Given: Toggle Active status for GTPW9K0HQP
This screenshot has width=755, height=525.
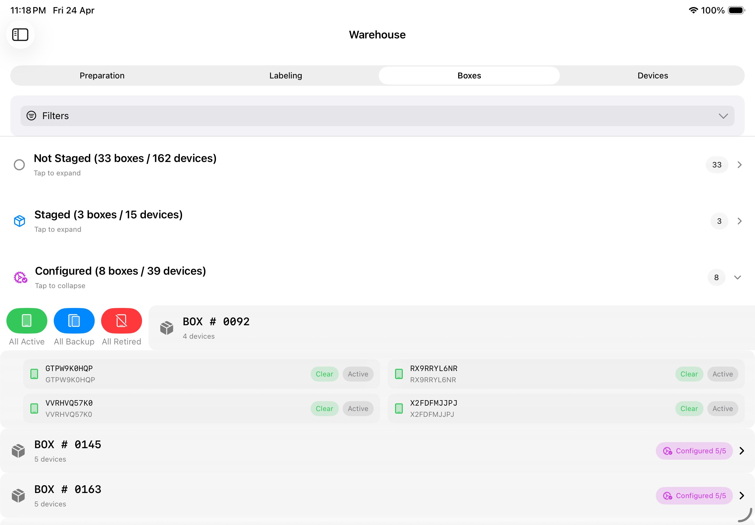Looking at the screenshot, I should 358,374.
